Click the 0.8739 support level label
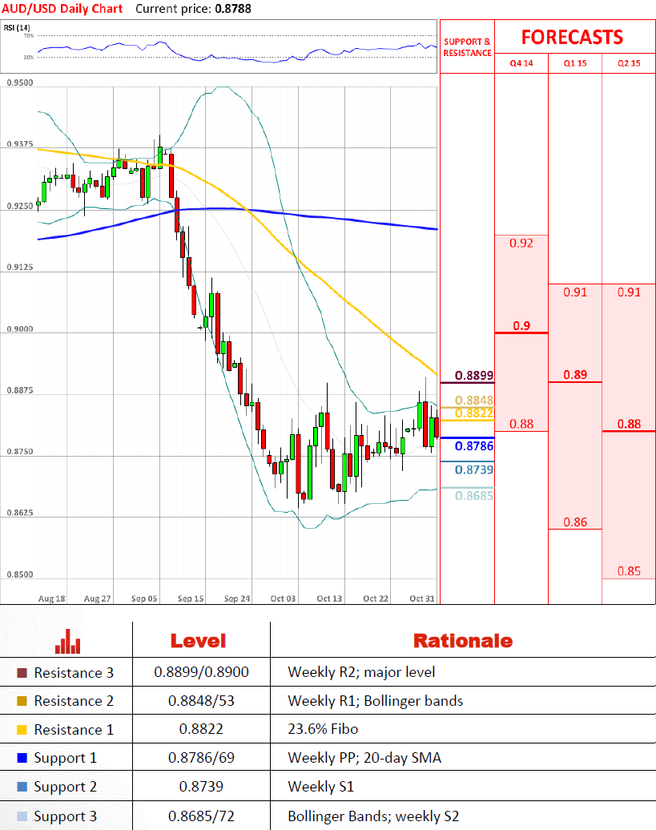 474,469
